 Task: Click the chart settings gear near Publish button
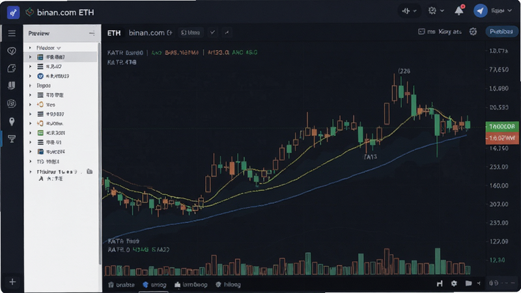473,31
